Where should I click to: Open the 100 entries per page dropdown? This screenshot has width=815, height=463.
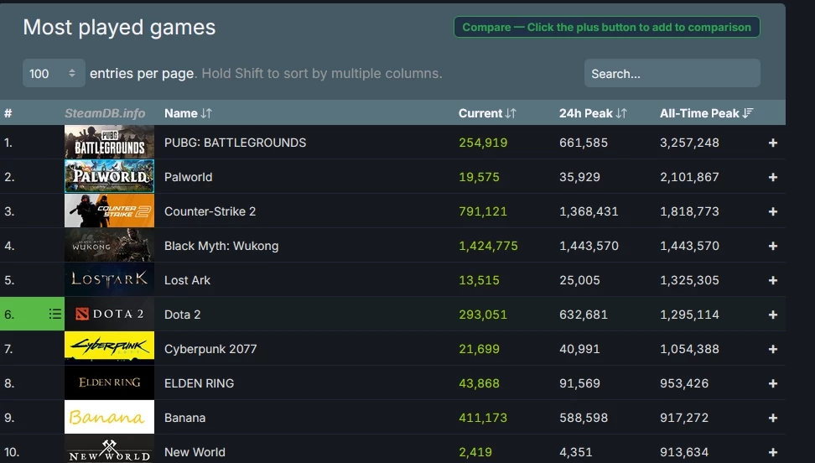pyautogui.click(x=54, y=73)
